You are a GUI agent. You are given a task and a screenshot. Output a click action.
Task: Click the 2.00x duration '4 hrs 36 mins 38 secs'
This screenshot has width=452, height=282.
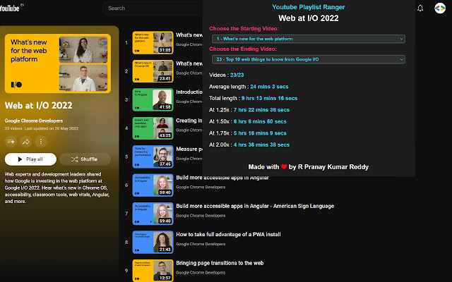pyautogui.click(x=261, y=145)
